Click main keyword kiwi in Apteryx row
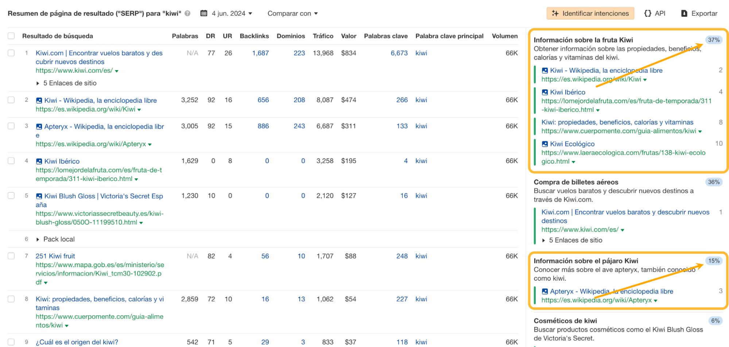Viewport: 729px width, 347px height. click(x=421, y=126)
